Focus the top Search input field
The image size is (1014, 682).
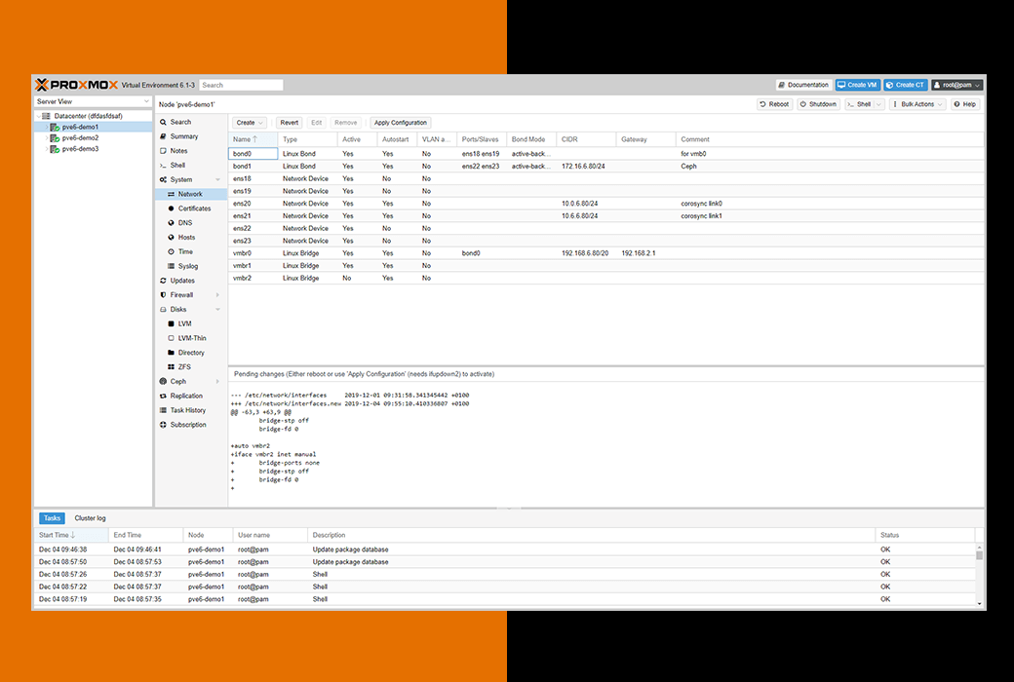[x=241, y=85]
